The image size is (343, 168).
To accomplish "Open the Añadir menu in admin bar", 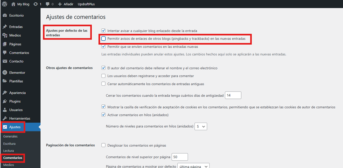I will (x=69, y=4).
